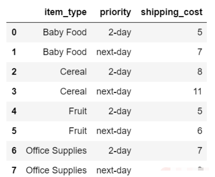
Task: Click 2-day priority in Baby Food row
Action: 120,33
